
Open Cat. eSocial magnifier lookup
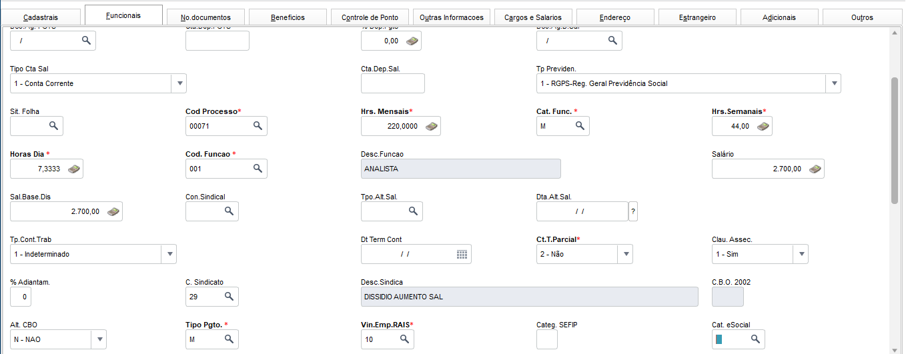[755, 339]
